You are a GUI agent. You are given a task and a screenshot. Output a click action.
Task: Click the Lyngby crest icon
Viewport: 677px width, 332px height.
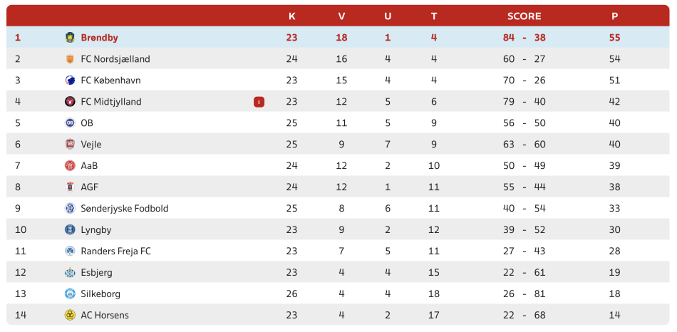click(x=70, y=229)
